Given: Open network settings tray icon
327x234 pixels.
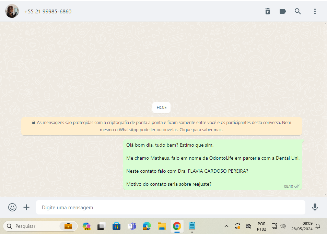Looking at the screenshot, I should 274,226.
